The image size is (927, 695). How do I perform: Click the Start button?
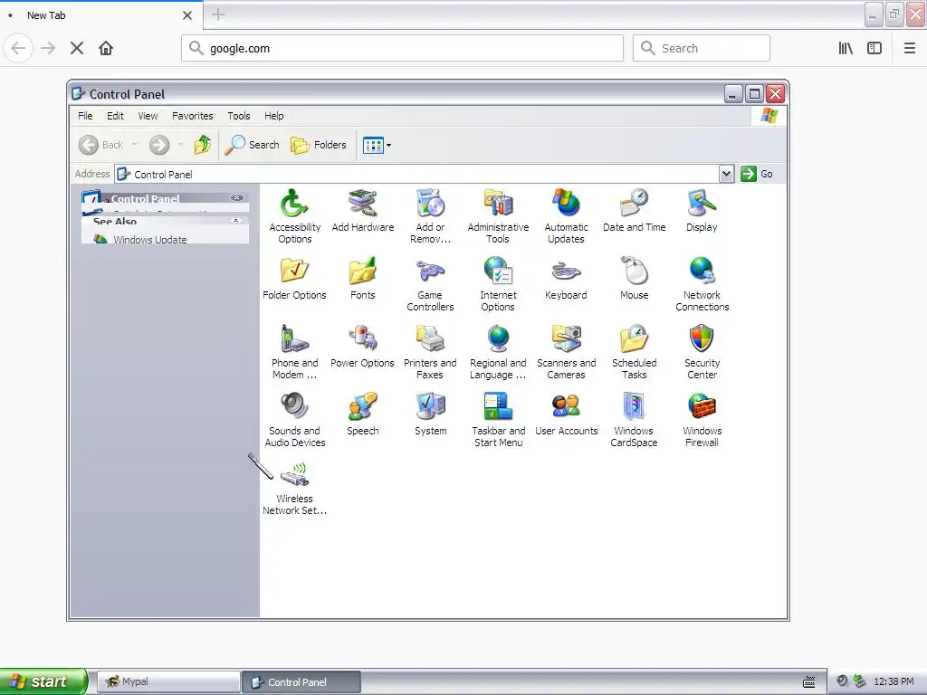(43, 681)
